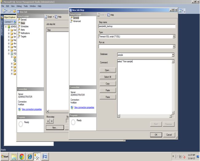Click the Object Explorer tab title
The image size is (200, 161).
pyautogui.click(x=10, y=17)
